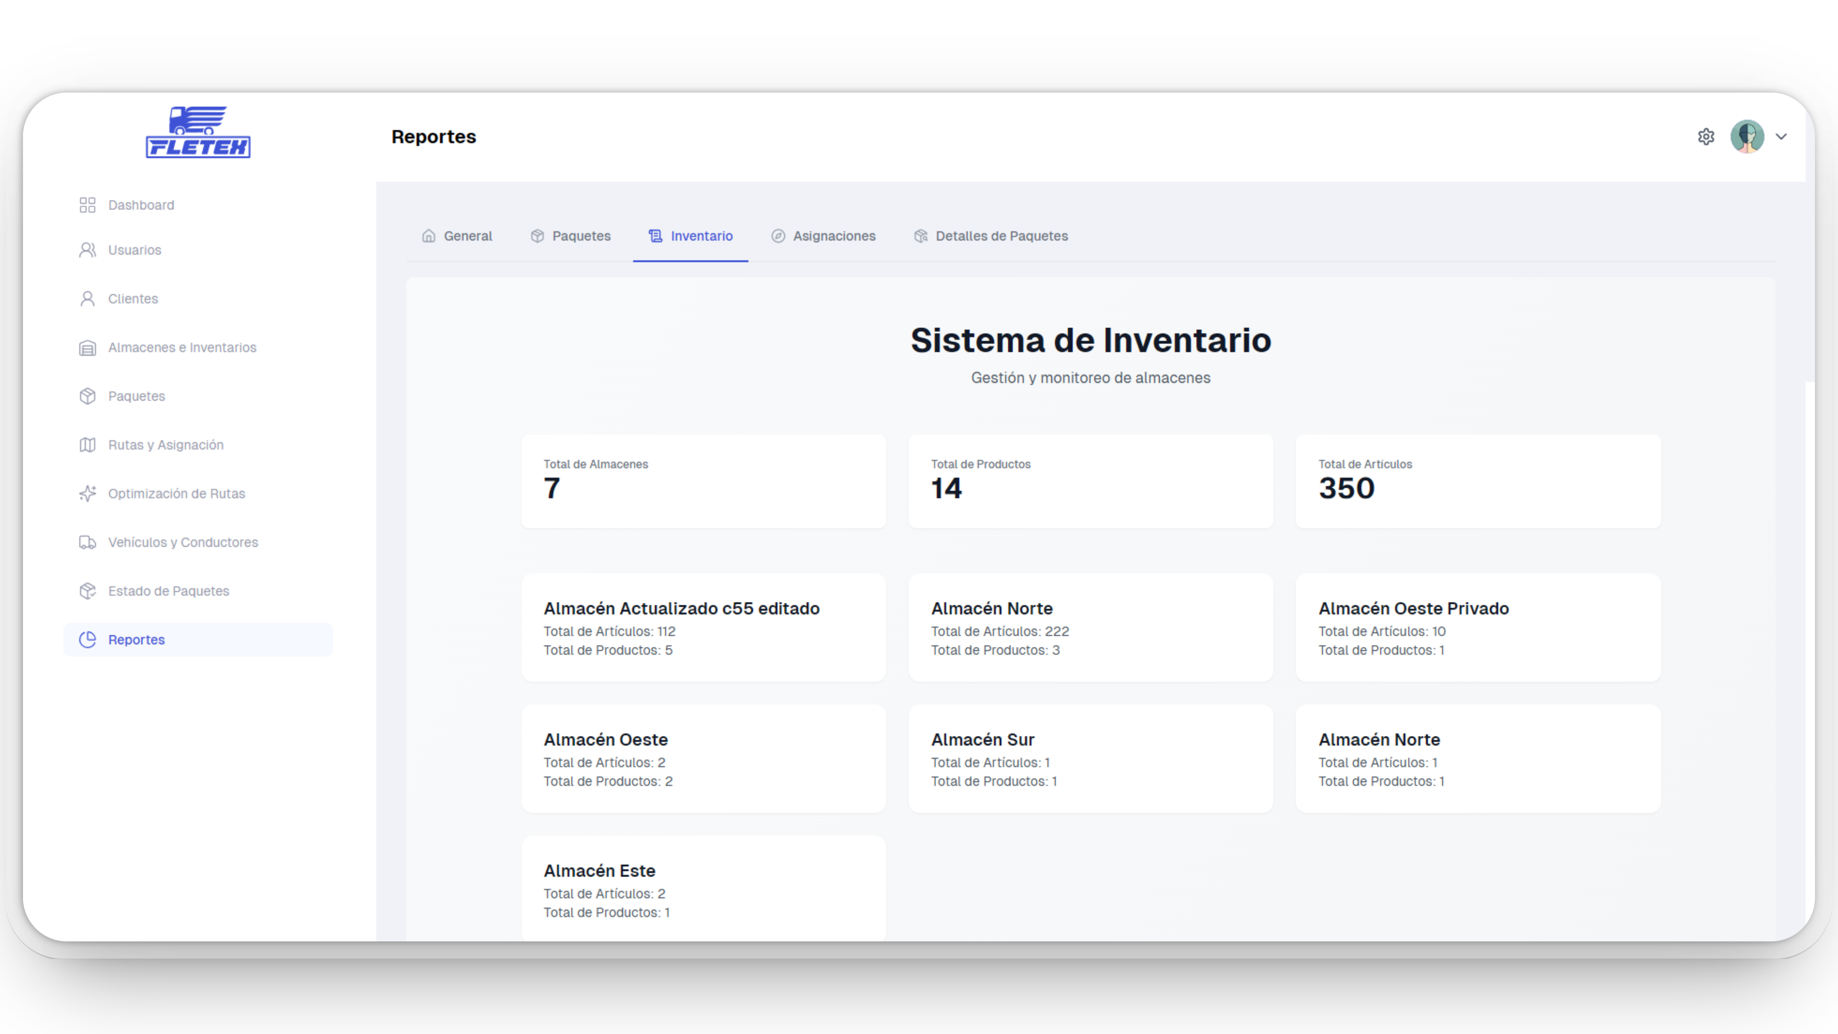Go to Estado de Paquetes

[x=198, y=591]
